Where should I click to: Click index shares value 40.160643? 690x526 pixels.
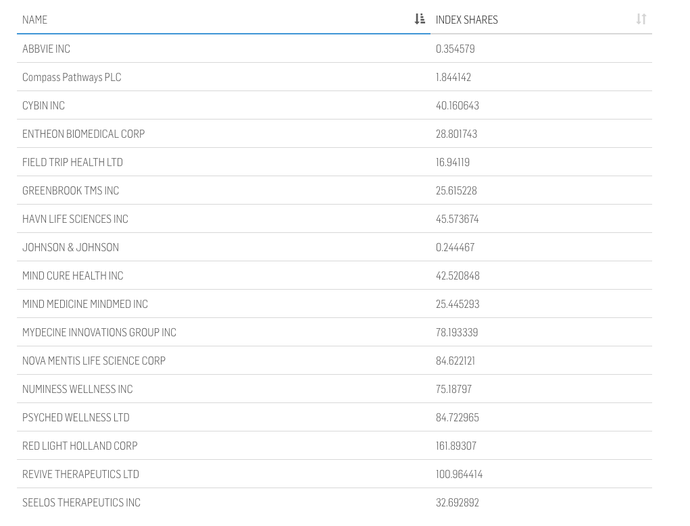[458, 105]
